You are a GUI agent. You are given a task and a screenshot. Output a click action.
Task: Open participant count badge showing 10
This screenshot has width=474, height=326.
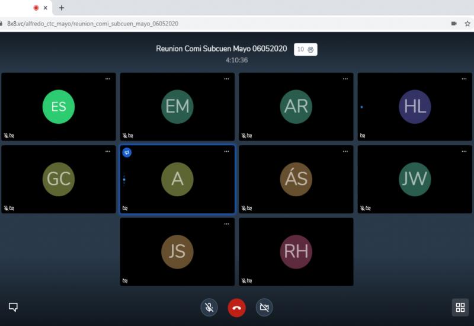(305, 49)
